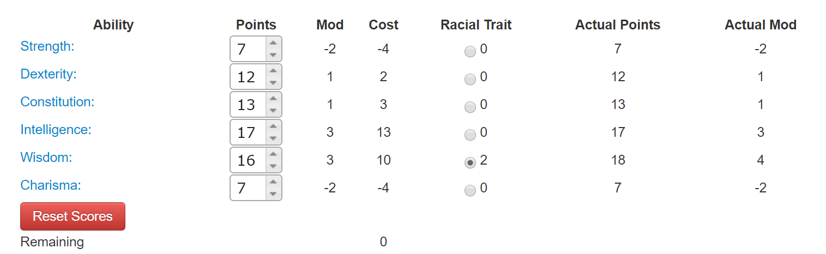The image size is (826, 254).
Task: Open the Strength ability link
Action: click(x=47, y=46)
